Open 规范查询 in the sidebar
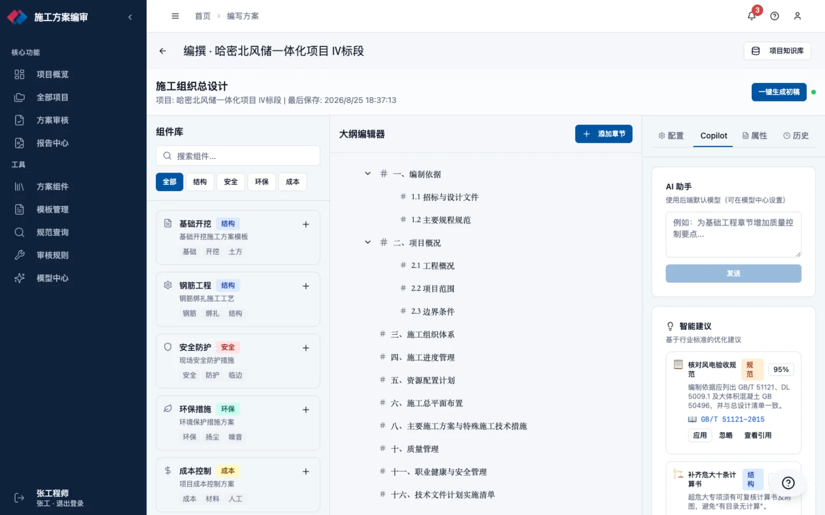This screenshot has width=825, height=515. [x=73, y=232]
